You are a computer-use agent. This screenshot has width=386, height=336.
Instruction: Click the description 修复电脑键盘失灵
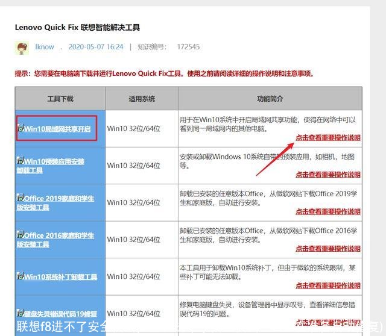267,310
